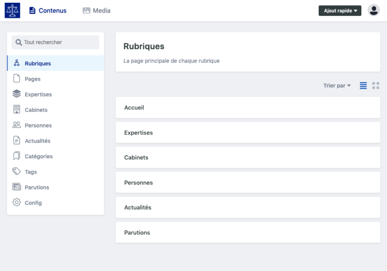Focus the Tout rechercher search field

[56, 42]
